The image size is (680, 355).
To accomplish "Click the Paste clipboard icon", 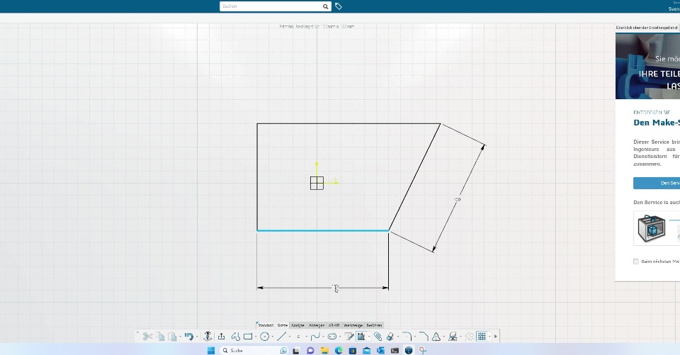I will coord(172,337).
